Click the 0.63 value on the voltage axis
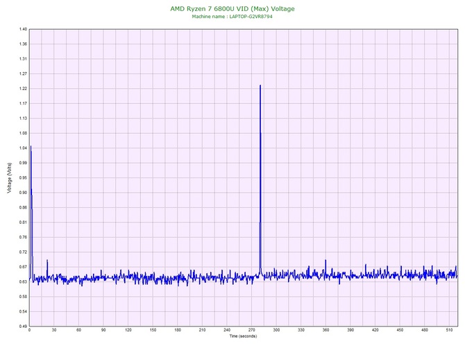This screenshot has width=465, height=348. [23, 281]
